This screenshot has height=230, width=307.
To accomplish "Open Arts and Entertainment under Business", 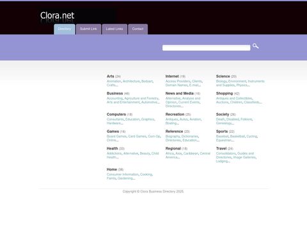I will point(123,102).
